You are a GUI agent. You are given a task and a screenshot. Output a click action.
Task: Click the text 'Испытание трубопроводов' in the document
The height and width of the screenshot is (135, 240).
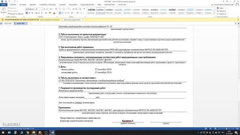71,91
